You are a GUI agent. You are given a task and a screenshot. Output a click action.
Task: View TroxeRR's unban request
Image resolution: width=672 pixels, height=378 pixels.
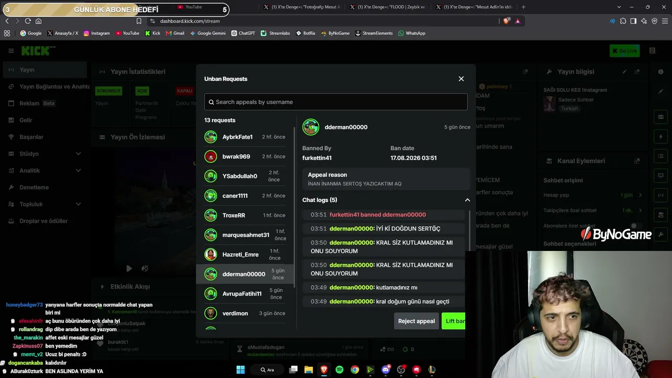[x=245, y=215]
